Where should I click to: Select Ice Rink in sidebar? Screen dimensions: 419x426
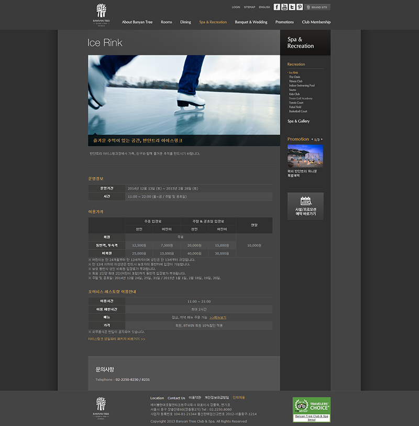tap(293, 72)
